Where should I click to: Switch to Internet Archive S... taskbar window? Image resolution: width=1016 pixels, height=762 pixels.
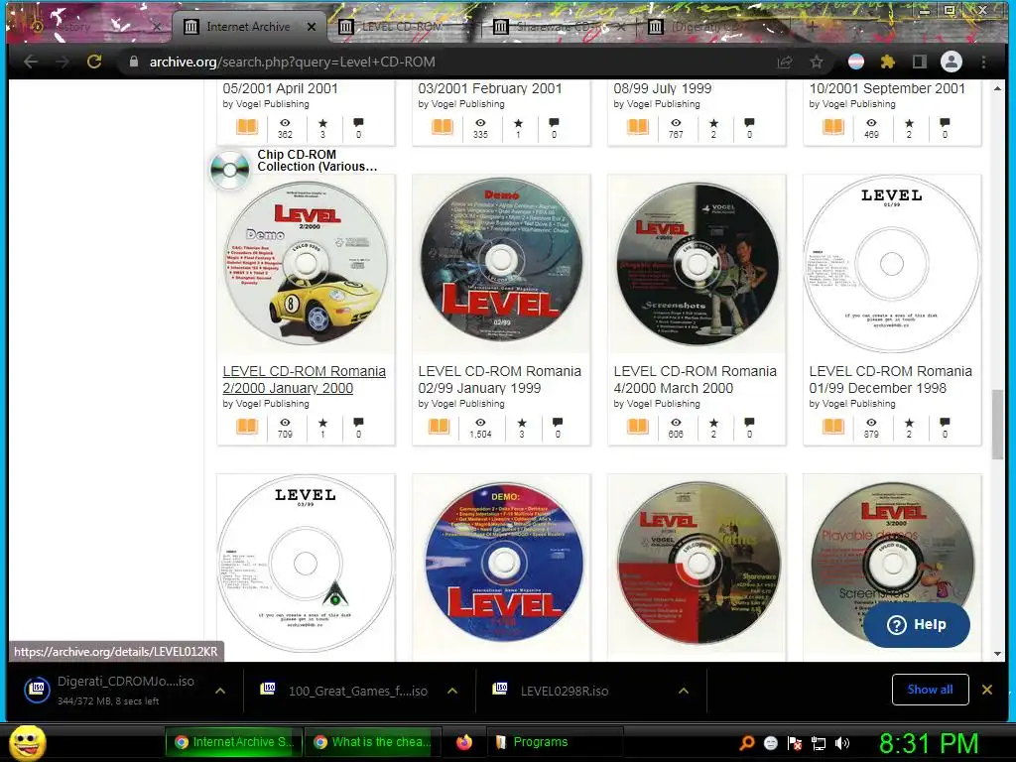[x=232, y=742]
